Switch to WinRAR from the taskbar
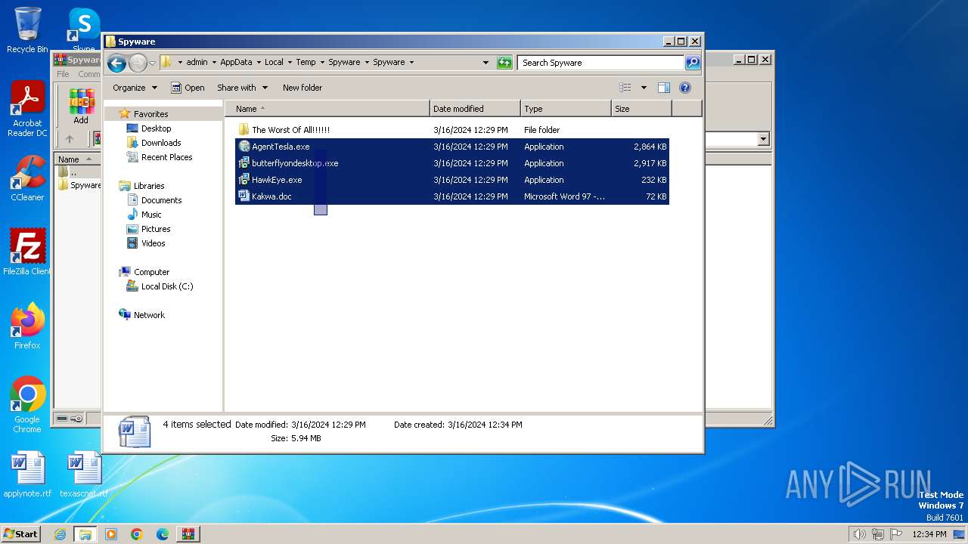This screenshot has height=544, width=968. [x=188, y=534]
